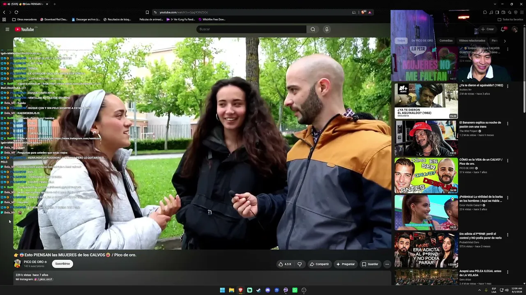Mute the playing tab via its speaker icon
This screenshot has width=526, height=295.
[9, 4]
